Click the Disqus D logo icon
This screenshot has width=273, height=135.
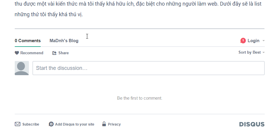tap(51, 124)
